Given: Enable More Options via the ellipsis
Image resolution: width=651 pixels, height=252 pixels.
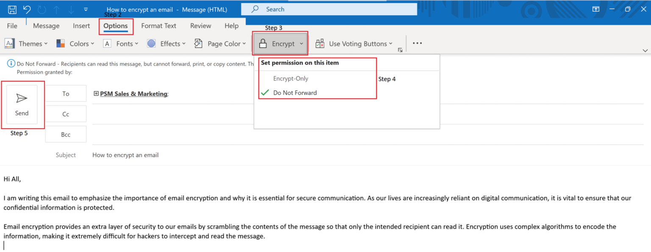Looking at the screenshot, I should coord(417,43).
